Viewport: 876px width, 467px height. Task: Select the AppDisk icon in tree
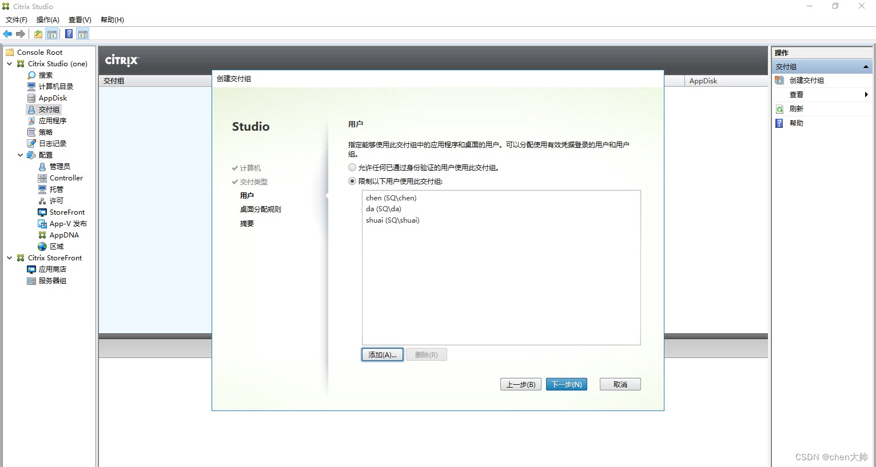pyautogui.click(x=31, y=98)
